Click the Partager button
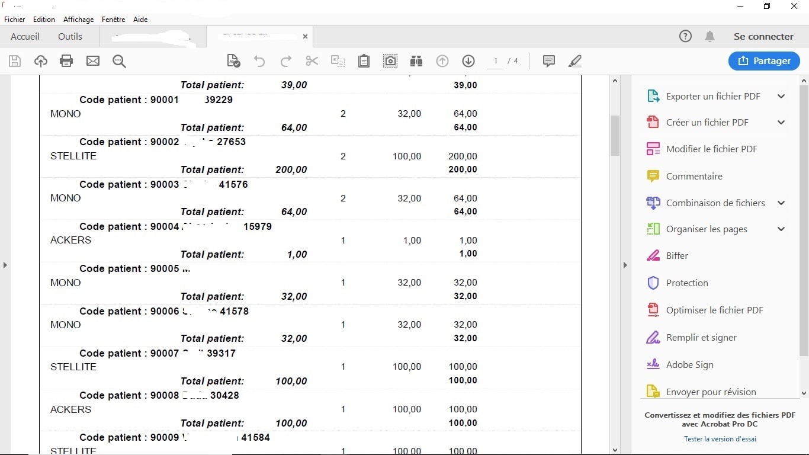 point(764,61)
